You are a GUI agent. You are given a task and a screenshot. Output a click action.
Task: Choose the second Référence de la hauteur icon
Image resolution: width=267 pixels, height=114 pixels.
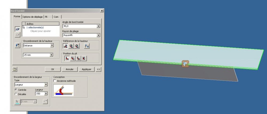[x=71, y=46]
